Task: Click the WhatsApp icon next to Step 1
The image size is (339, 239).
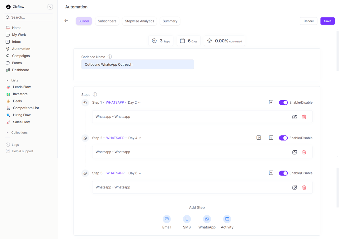Action: tap(85, 102)
